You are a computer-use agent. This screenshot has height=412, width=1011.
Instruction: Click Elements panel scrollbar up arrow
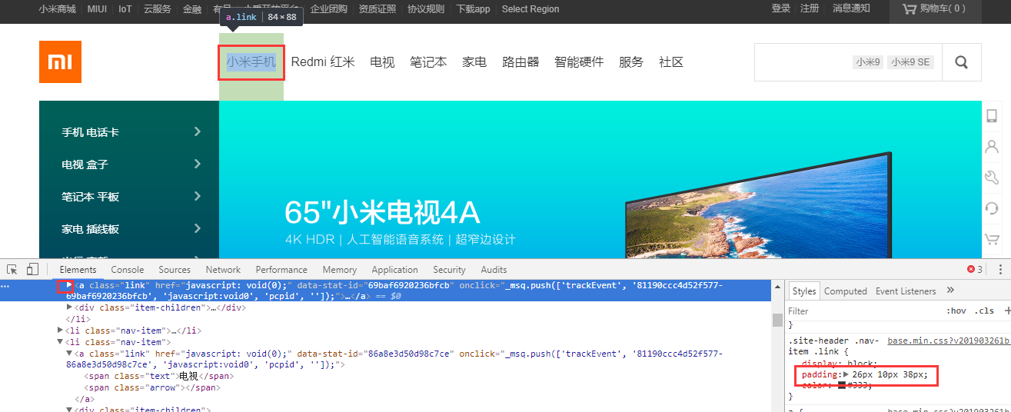[778, 286]
